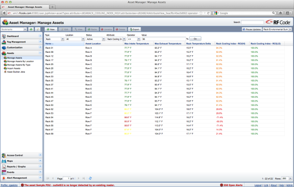The width and height of the screenshot is (294, 187).
Task: Click the green add bookmark icon
Action: 31,29
